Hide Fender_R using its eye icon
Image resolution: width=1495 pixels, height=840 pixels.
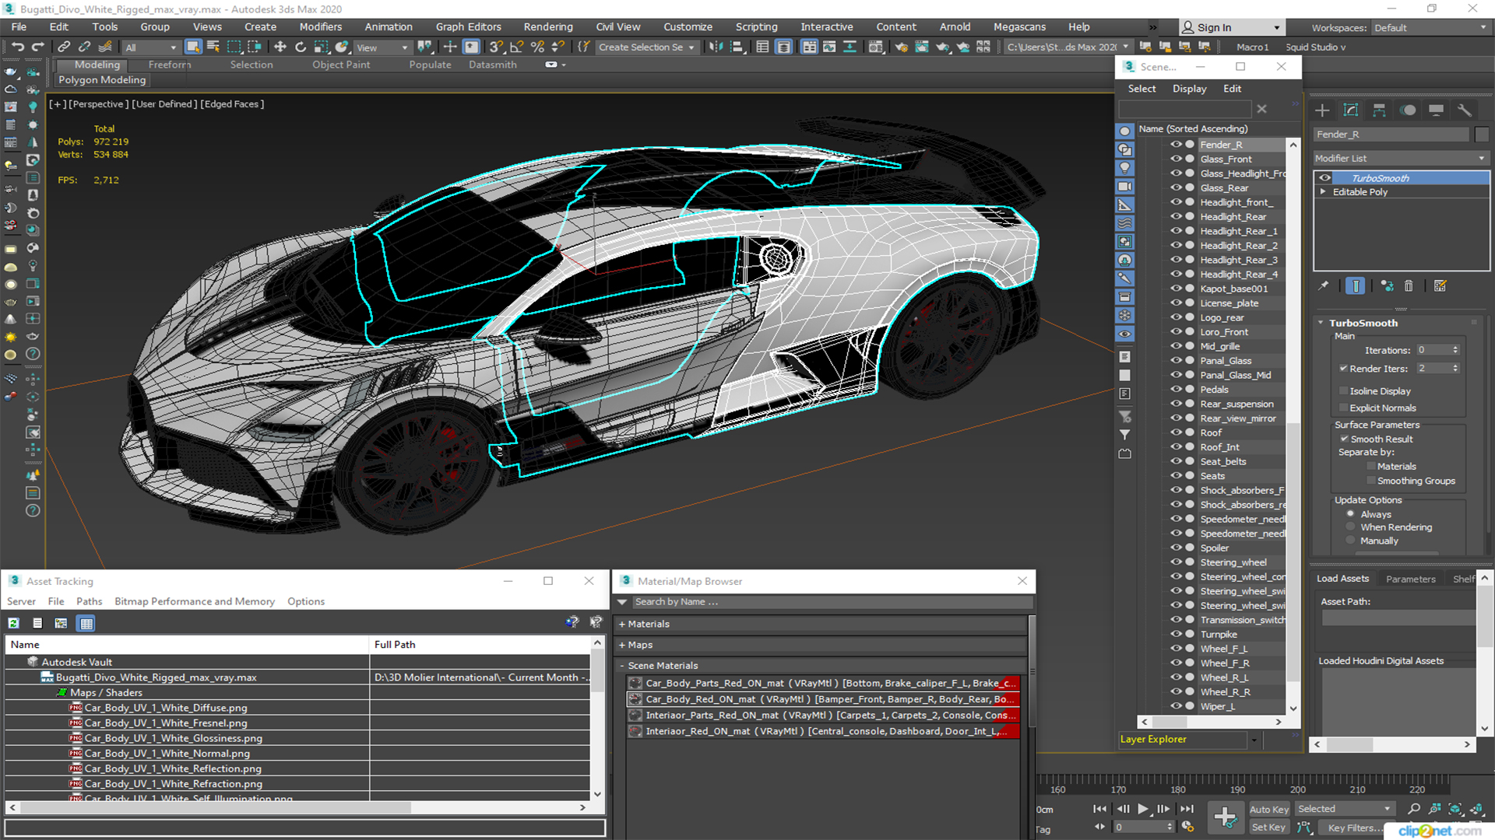1176,145
